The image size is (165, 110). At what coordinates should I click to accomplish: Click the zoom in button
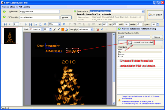64,24
